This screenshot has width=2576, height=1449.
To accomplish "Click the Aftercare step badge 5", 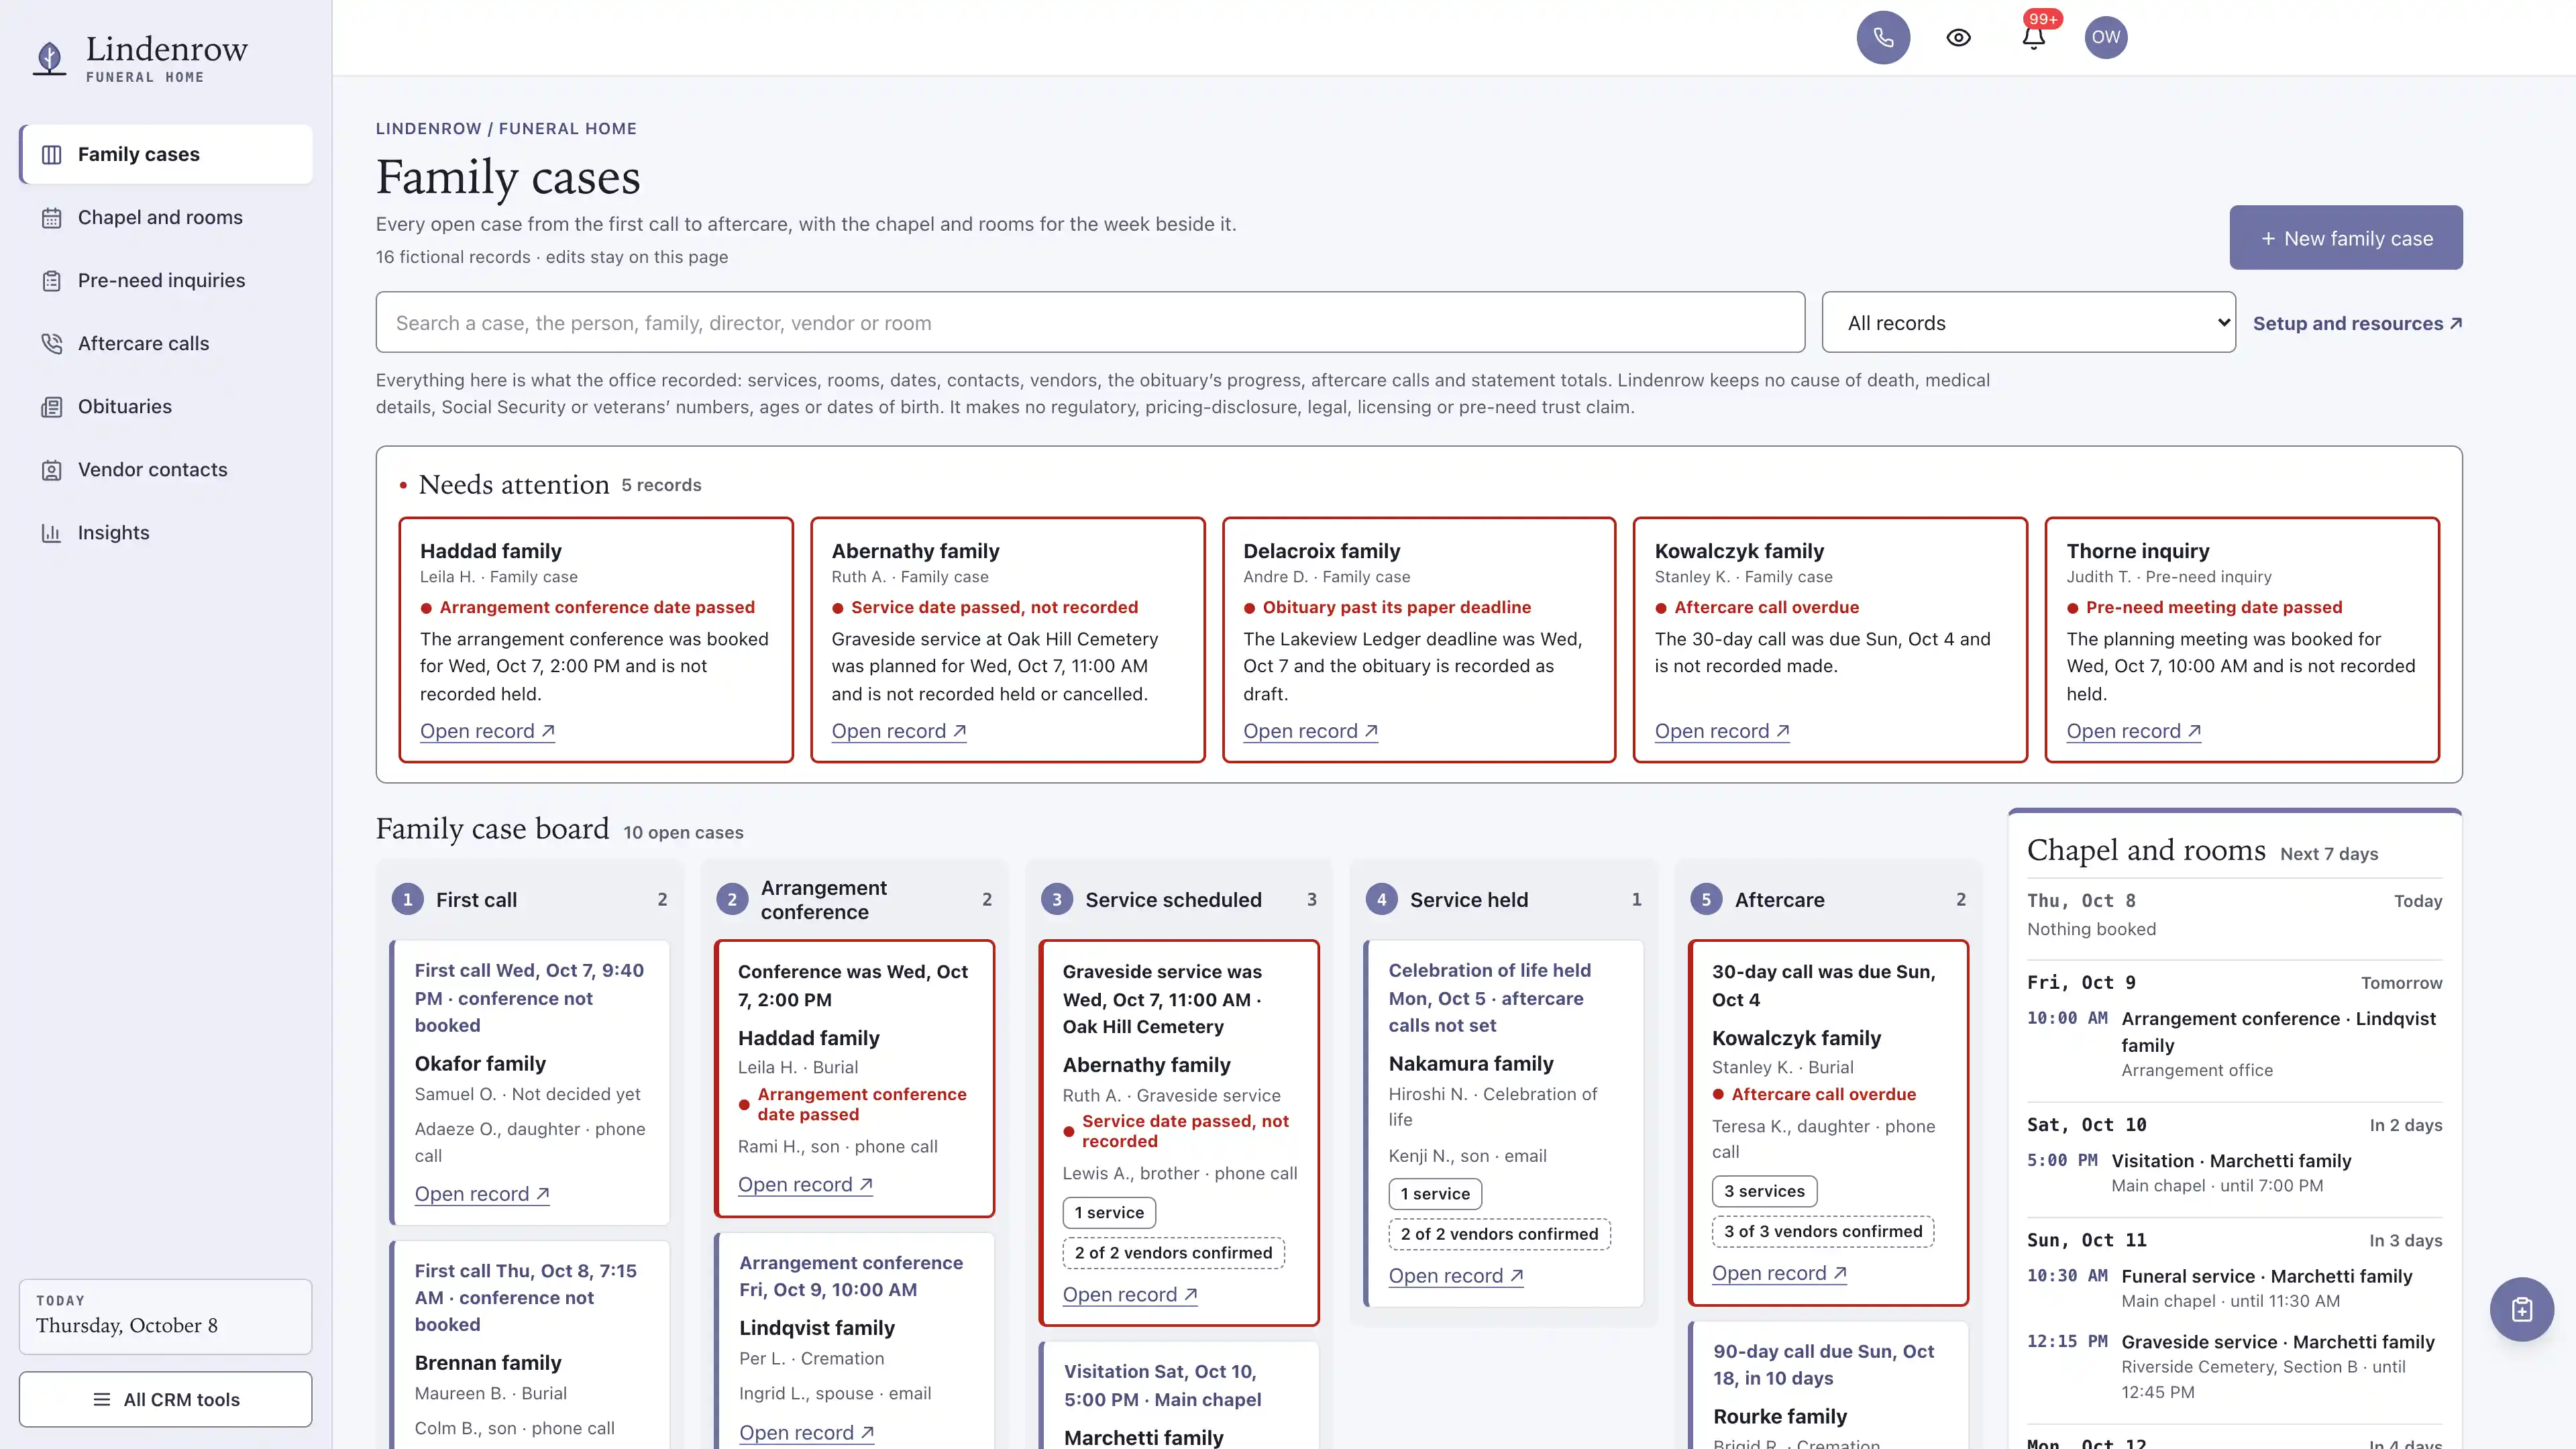I will (1706, 899).
